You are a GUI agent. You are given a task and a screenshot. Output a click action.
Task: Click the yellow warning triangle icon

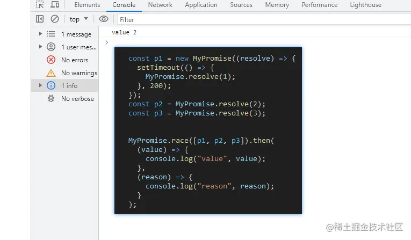51,73
